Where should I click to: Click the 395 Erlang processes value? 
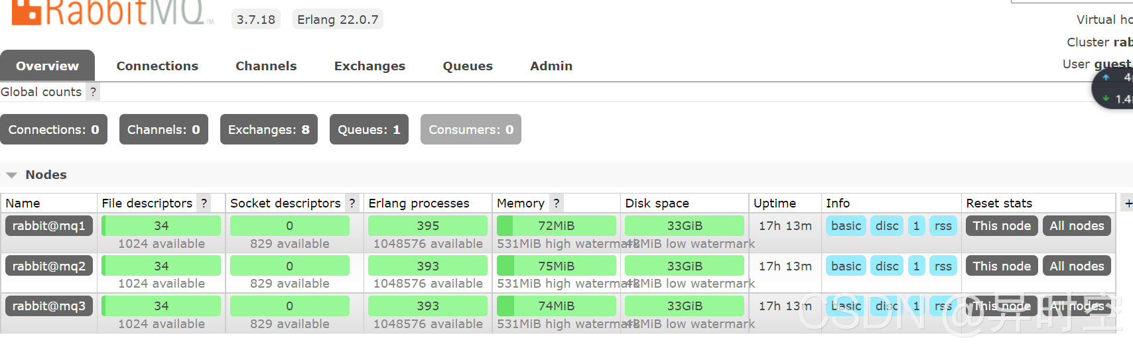(x=428, y=226)
